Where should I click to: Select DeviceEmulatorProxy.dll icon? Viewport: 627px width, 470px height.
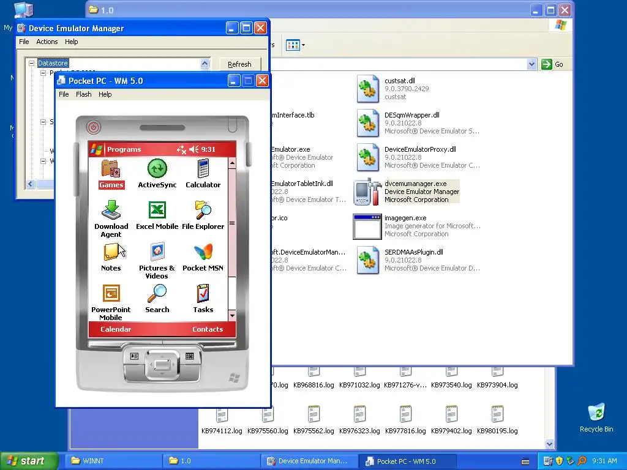(x=367, y=157)
